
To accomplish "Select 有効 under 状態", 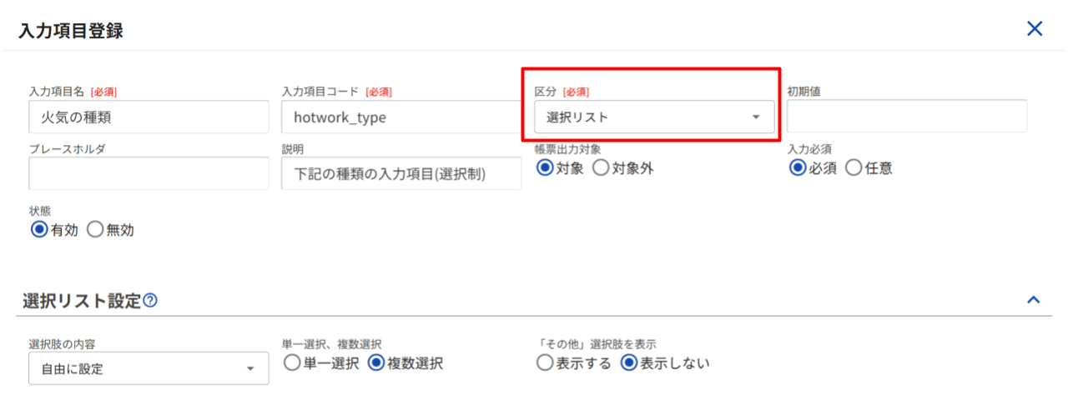I will point(39,230).
